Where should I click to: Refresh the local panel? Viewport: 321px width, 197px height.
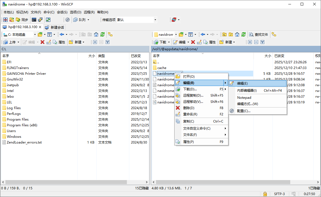[x=103, y=34]
